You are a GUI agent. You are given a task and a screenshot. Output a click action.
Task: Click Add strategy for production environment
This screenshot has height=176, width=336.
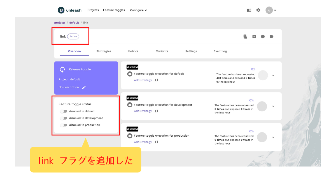point(143,142)
